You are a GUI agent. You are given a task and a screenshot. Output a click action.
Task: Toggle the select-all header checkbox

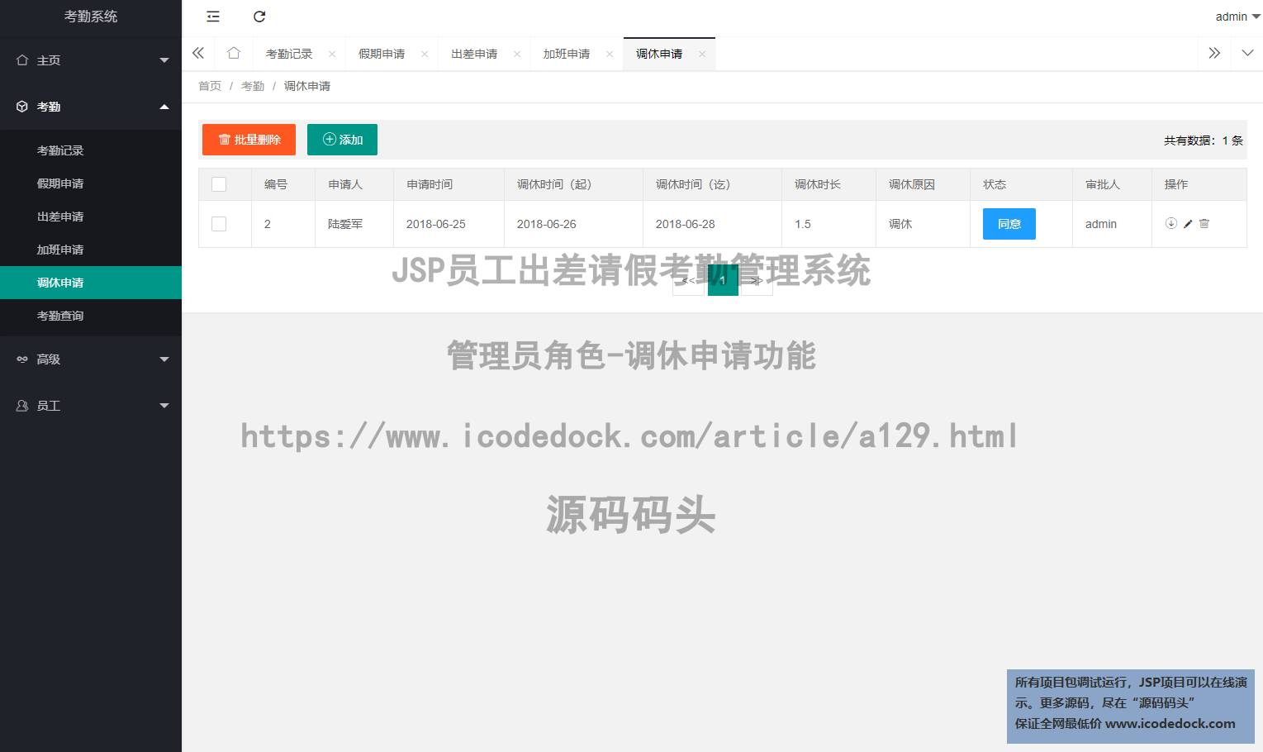click(219, 184)
